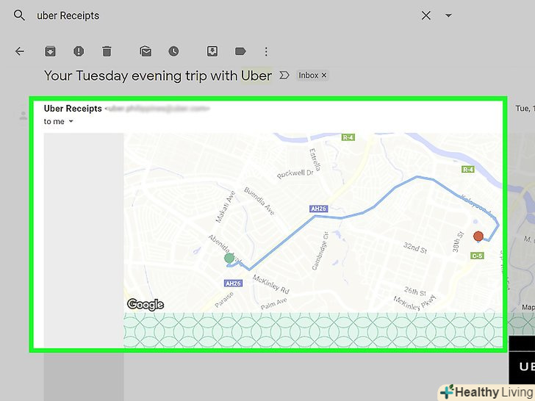The image size is (535, 401).
Task: Click the 'Makati Ave' street label
Action: (x=226, y=206)
